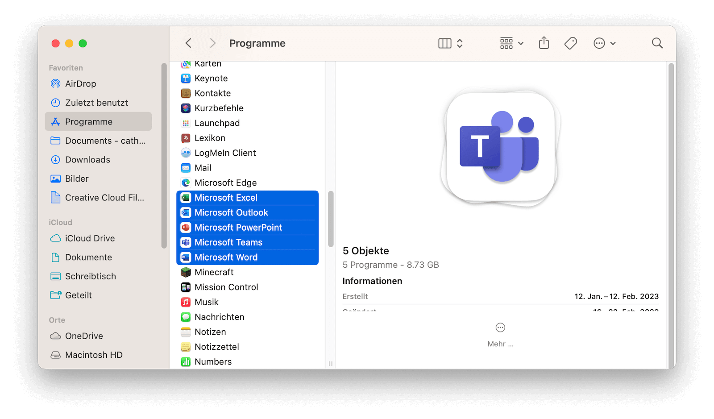Click the Minecraft app icon

click(186, 272)
